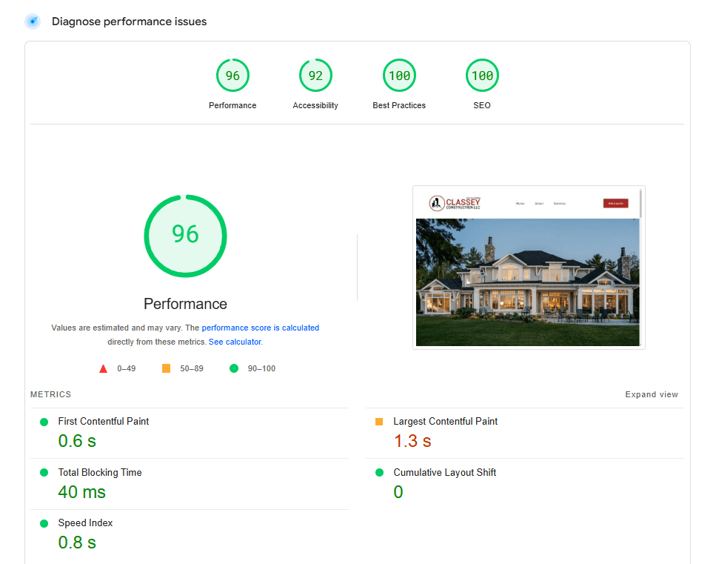
Task: Click the Classey Construction page screenshot thumbnail
Action: click(529, 268)
